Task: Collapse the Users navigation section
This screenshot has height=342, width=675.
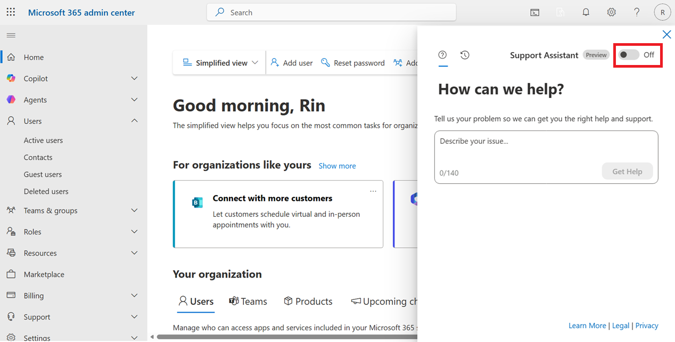Action: pyautogui.click(x=134, y=121)
